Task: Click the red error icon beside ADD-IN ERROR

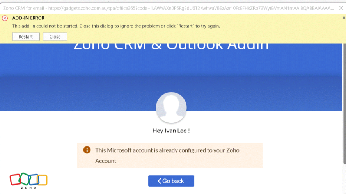Action: tap(5, 18)
